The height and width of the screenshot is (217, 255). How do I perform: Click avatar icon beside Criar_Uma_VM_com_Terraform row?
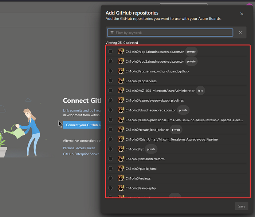click(x=121, y=139)
